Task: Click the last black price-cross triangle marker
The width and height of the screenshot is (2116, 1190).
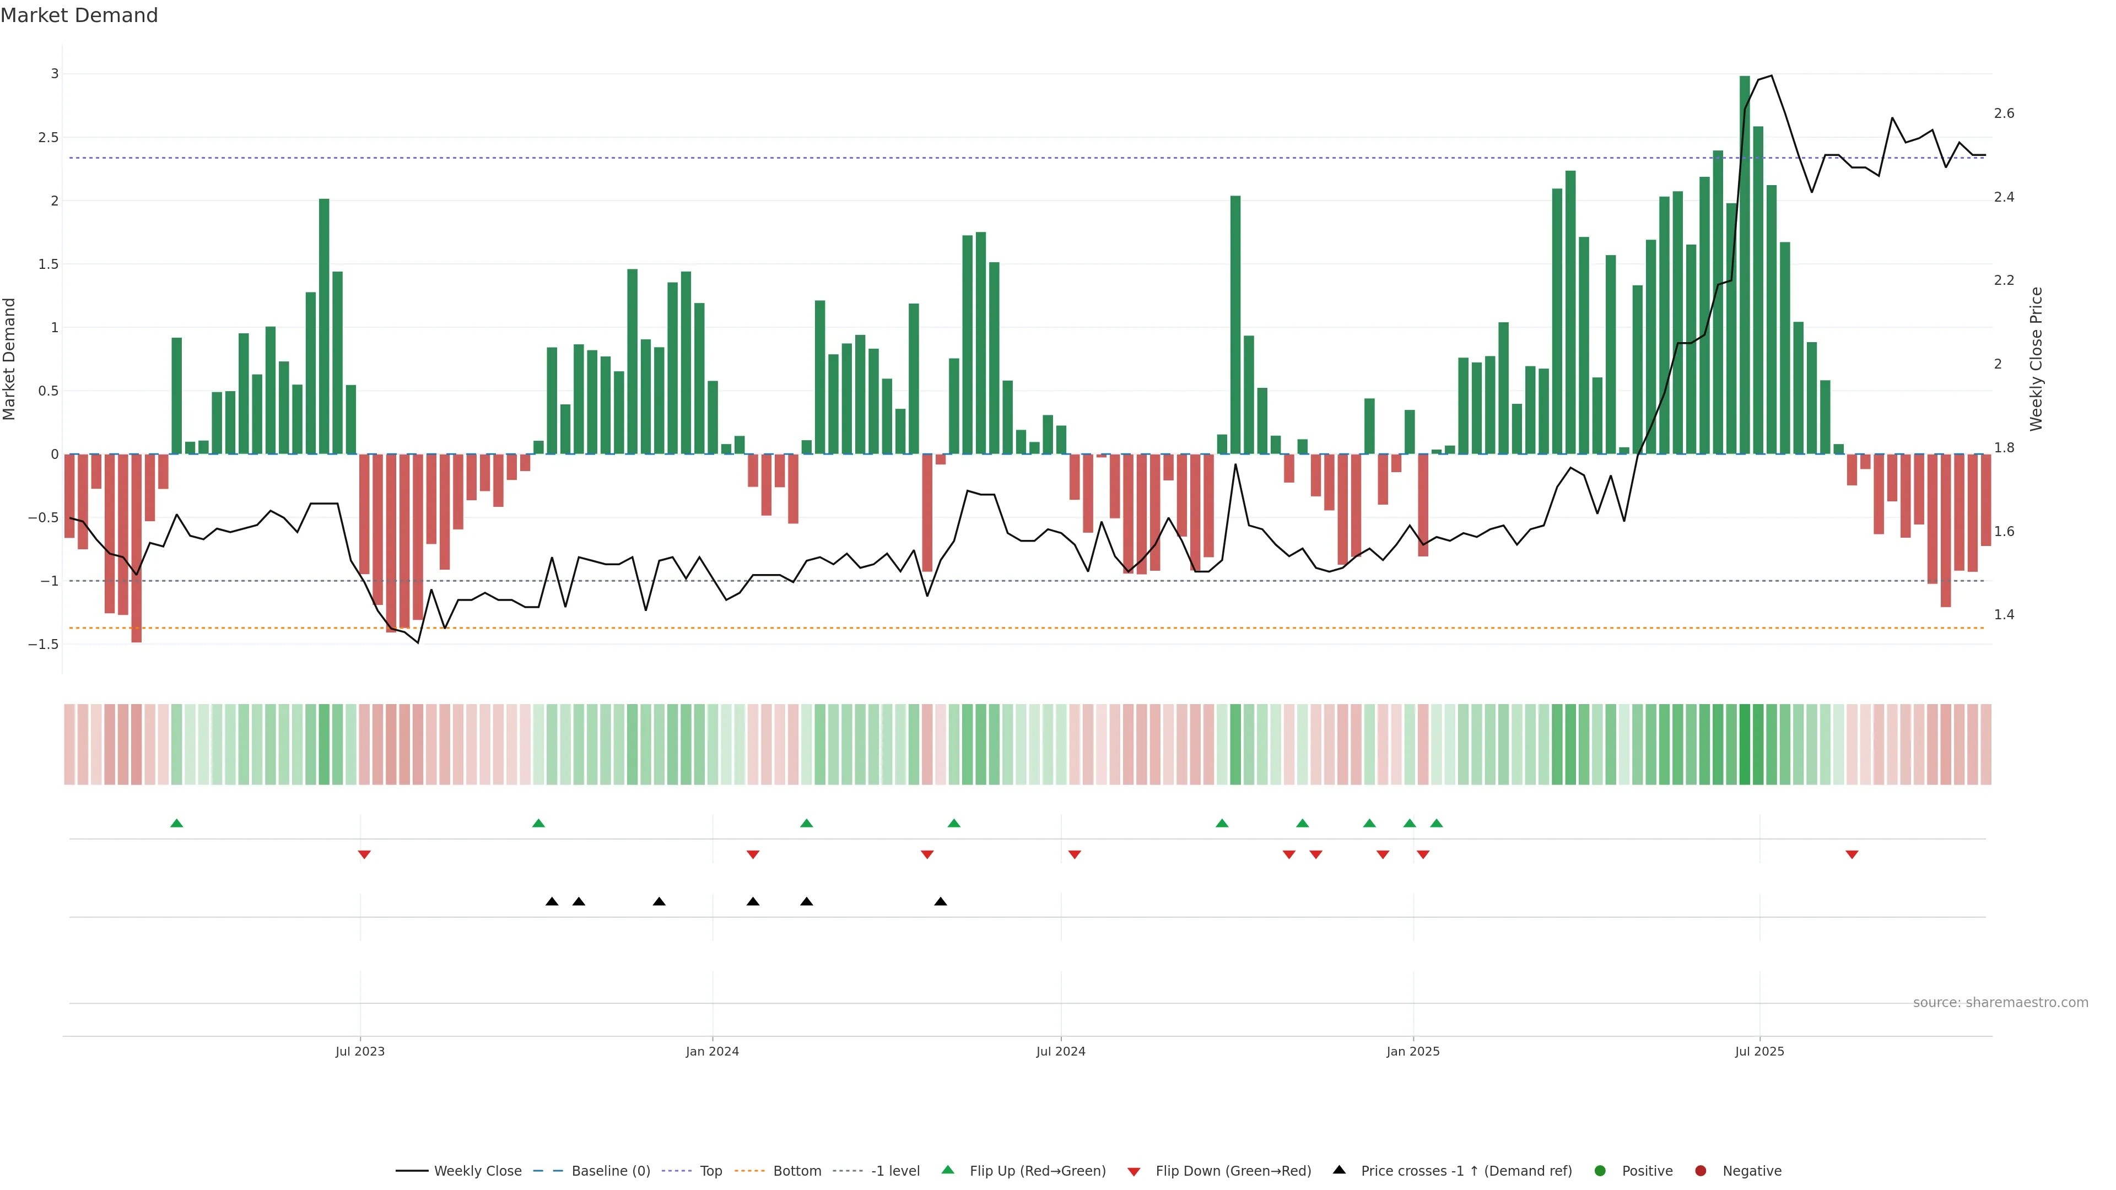Action: pyautogui.click(x=941, y=902)
